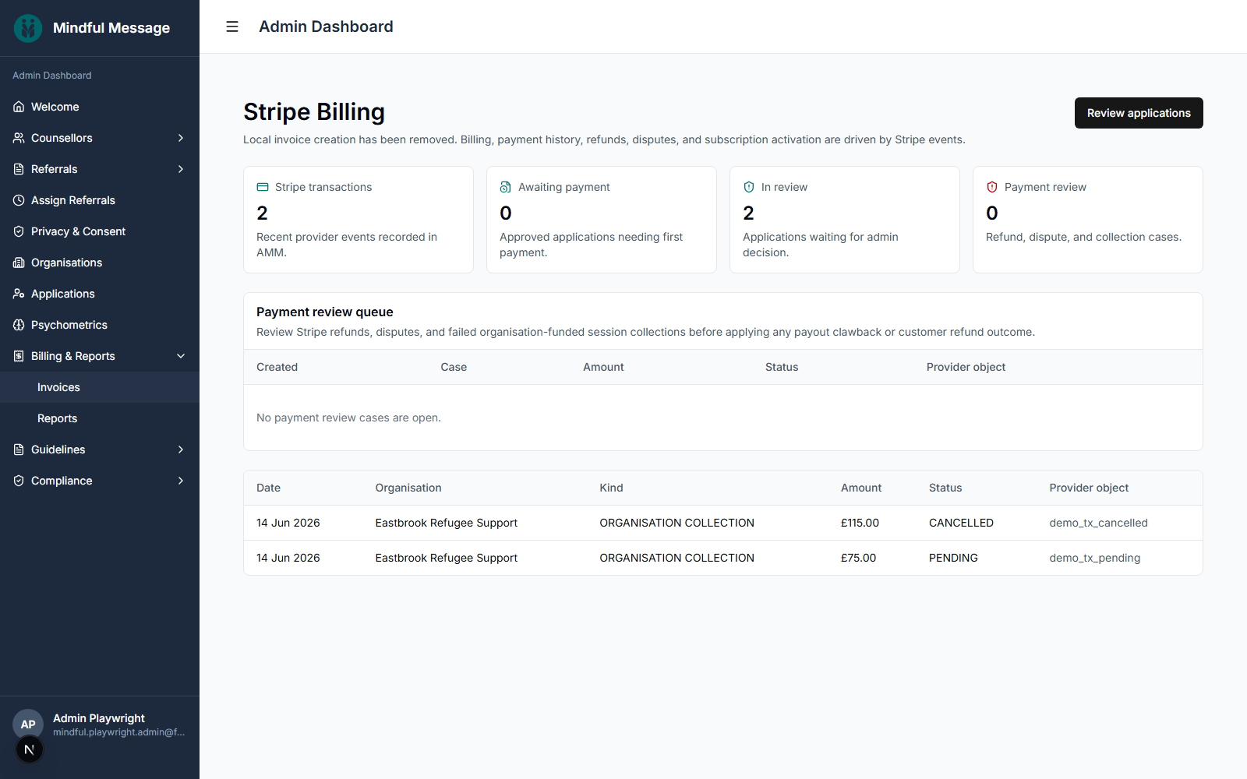This screenshot has height=779, width=1247.
Task: Click the Applications user icon
Action: click(19, 294)
